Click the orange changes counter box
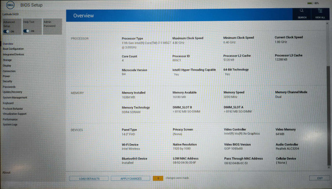This screenshot has height=189, width=332. [x=158, y=178]
